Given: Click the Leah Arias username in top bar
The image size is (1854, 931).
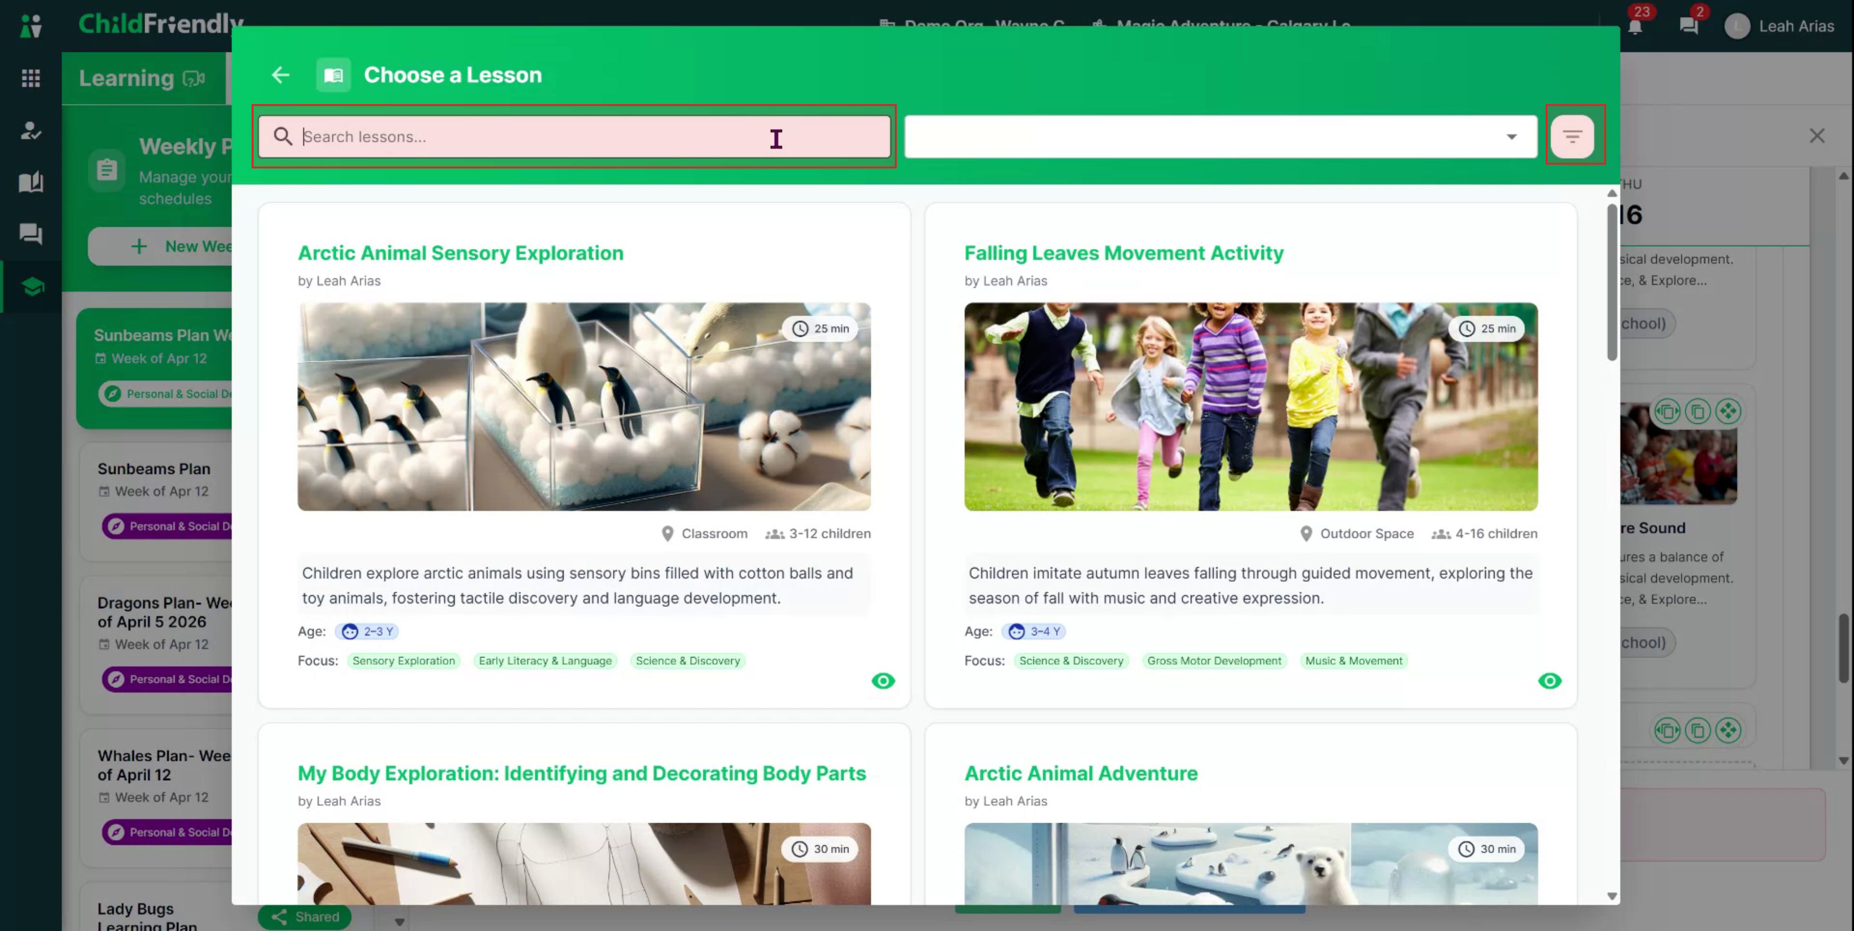Looking at the screenshot, I should tap(1796, 26).
